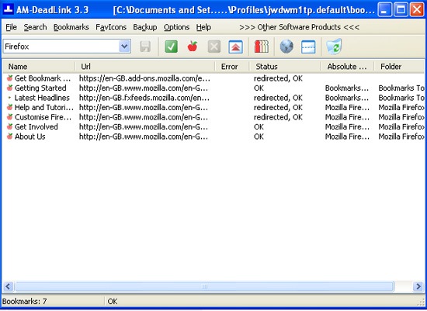Click apple favicon beside Get Involved

coord(10,126)
